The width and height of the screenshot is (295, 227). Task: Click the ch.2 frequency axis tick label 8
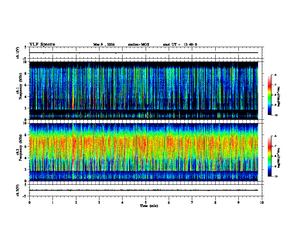click(26, 135)
